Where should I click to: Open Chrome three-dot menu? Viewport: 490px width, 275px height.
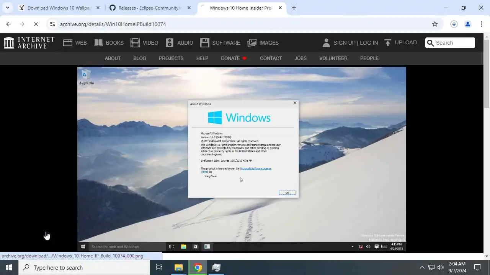482,24
